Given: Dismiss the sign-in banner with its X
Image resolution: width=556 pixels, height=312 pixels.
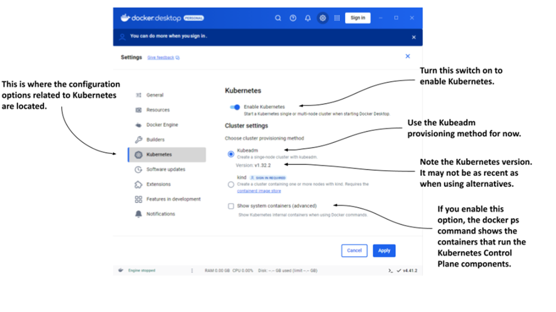Looking at the screenshot, I should point(414,37).
